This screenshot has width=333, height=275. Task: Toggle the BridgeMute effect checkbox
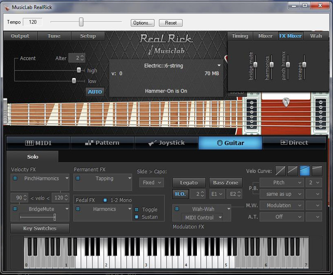(15, 209)
